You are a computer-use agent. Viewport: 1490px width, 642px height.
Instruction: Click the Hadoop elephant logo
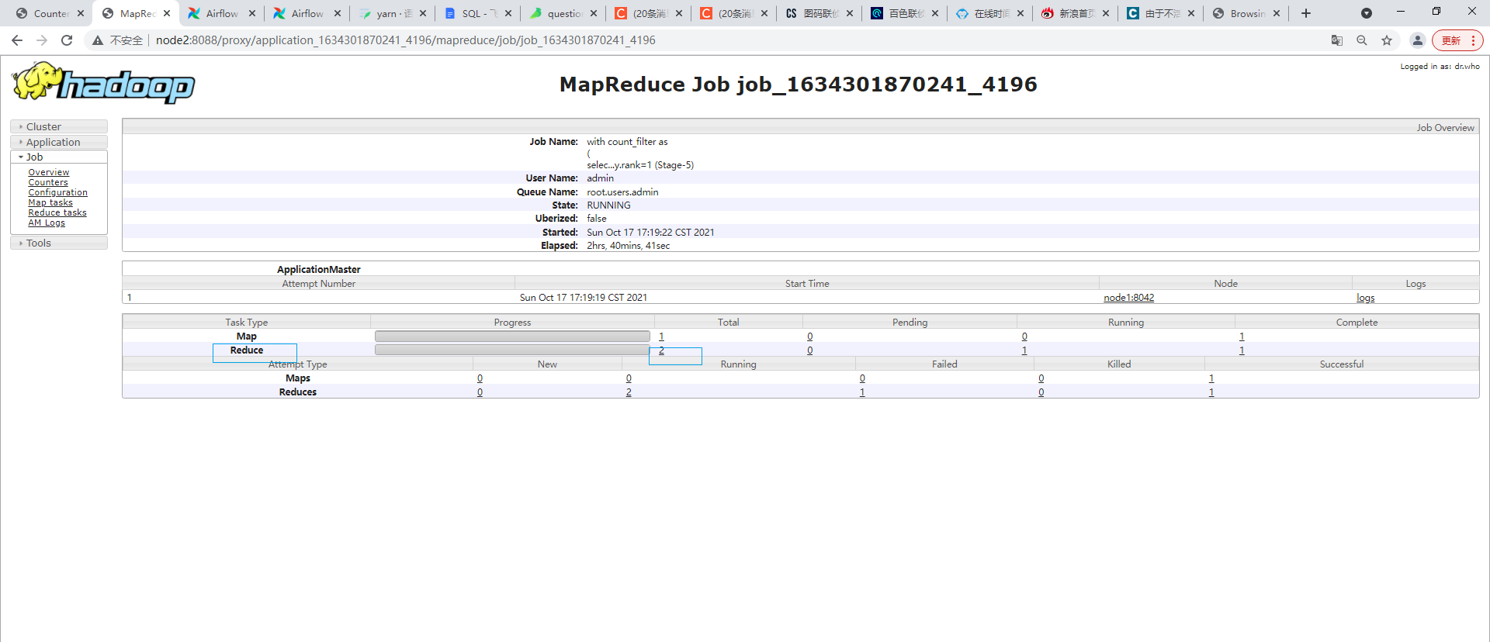(103, 83)
